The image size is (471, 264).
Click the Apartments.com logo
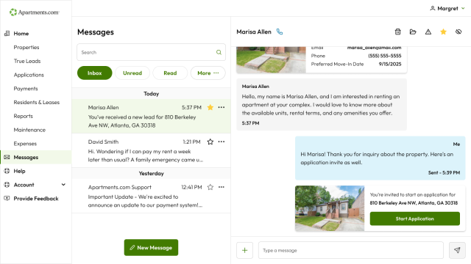coord(35,12)
